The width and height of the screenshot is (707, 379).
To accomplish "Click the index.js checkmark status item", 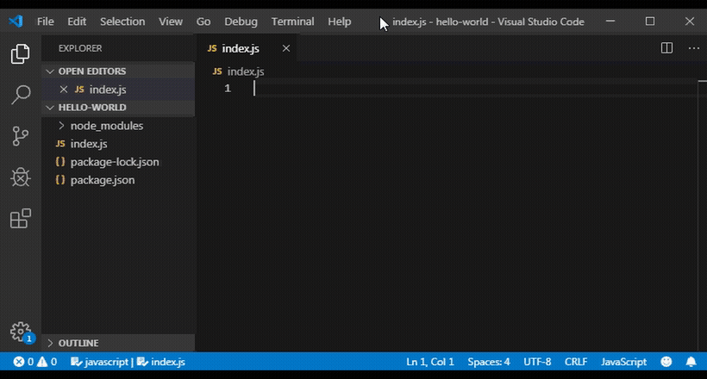I will [161, 362].
